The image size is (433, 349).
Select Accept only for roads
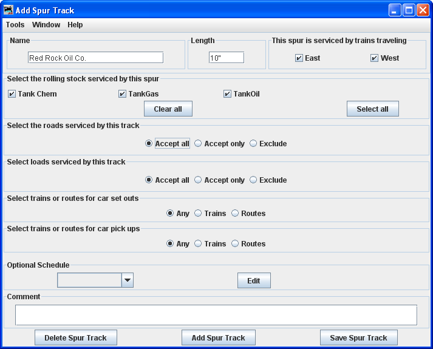(x=198, y=144)
